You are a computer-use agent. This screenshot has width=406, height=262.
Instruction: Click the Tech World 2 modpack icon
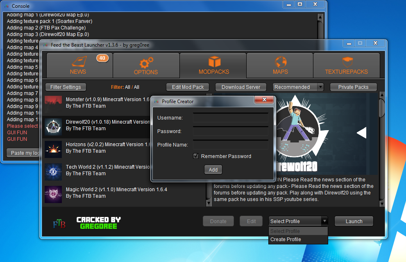click(53, 172)
